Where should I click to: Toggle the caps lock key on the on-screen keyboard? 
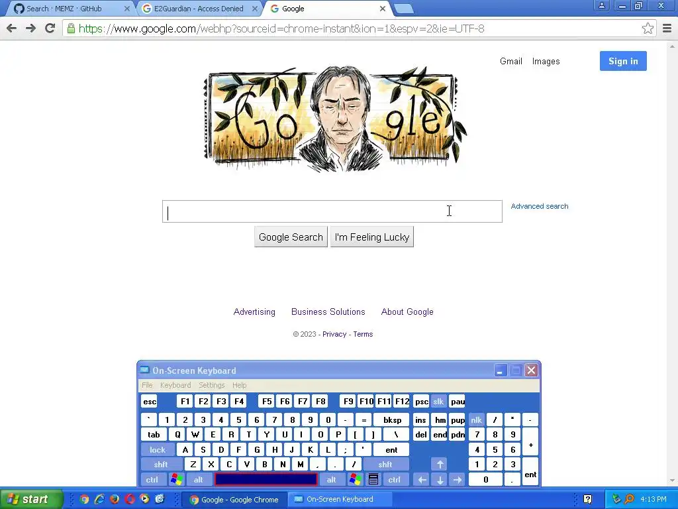pyautogui.click(x=158, y=450)
